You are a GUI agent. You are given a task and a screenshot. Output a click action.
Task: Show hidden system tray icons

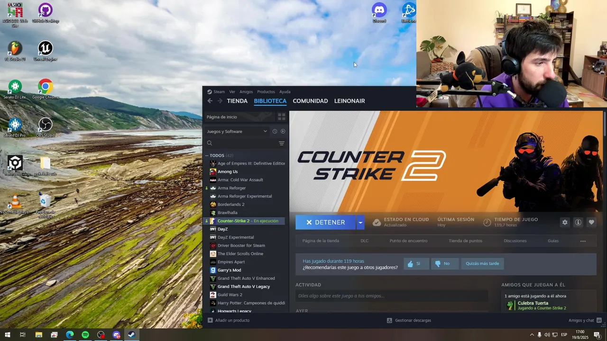pos(532,335)
